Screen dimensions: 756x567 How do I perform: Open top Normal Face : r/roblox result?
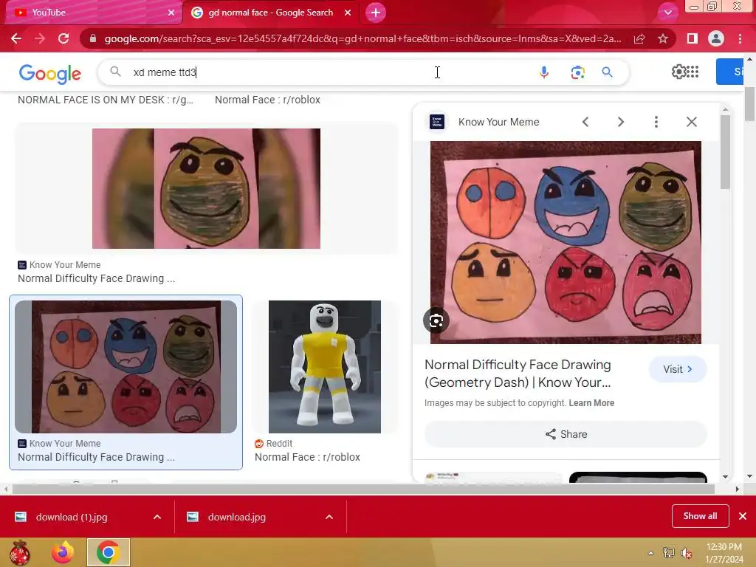(267, 100)
